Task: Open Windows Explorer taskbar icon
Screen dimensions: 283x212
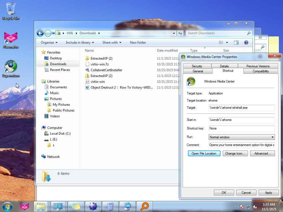Action: (x=41, y=206)
